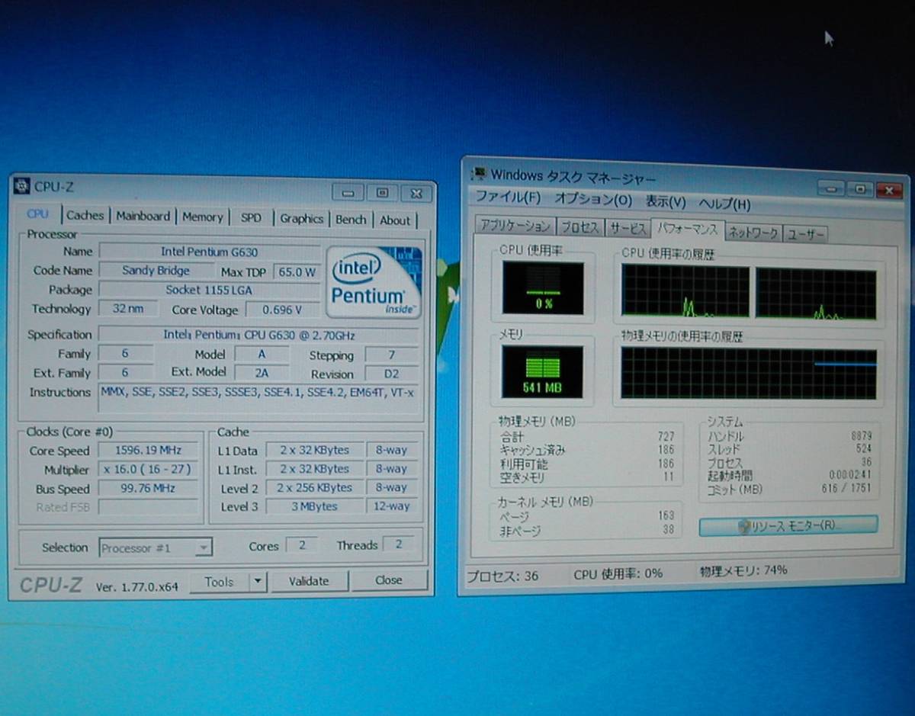The height and width of the screenshot is (716, 915).
Task: Click the Validate button
Action: pyautogui.click(x=309, y=581)
